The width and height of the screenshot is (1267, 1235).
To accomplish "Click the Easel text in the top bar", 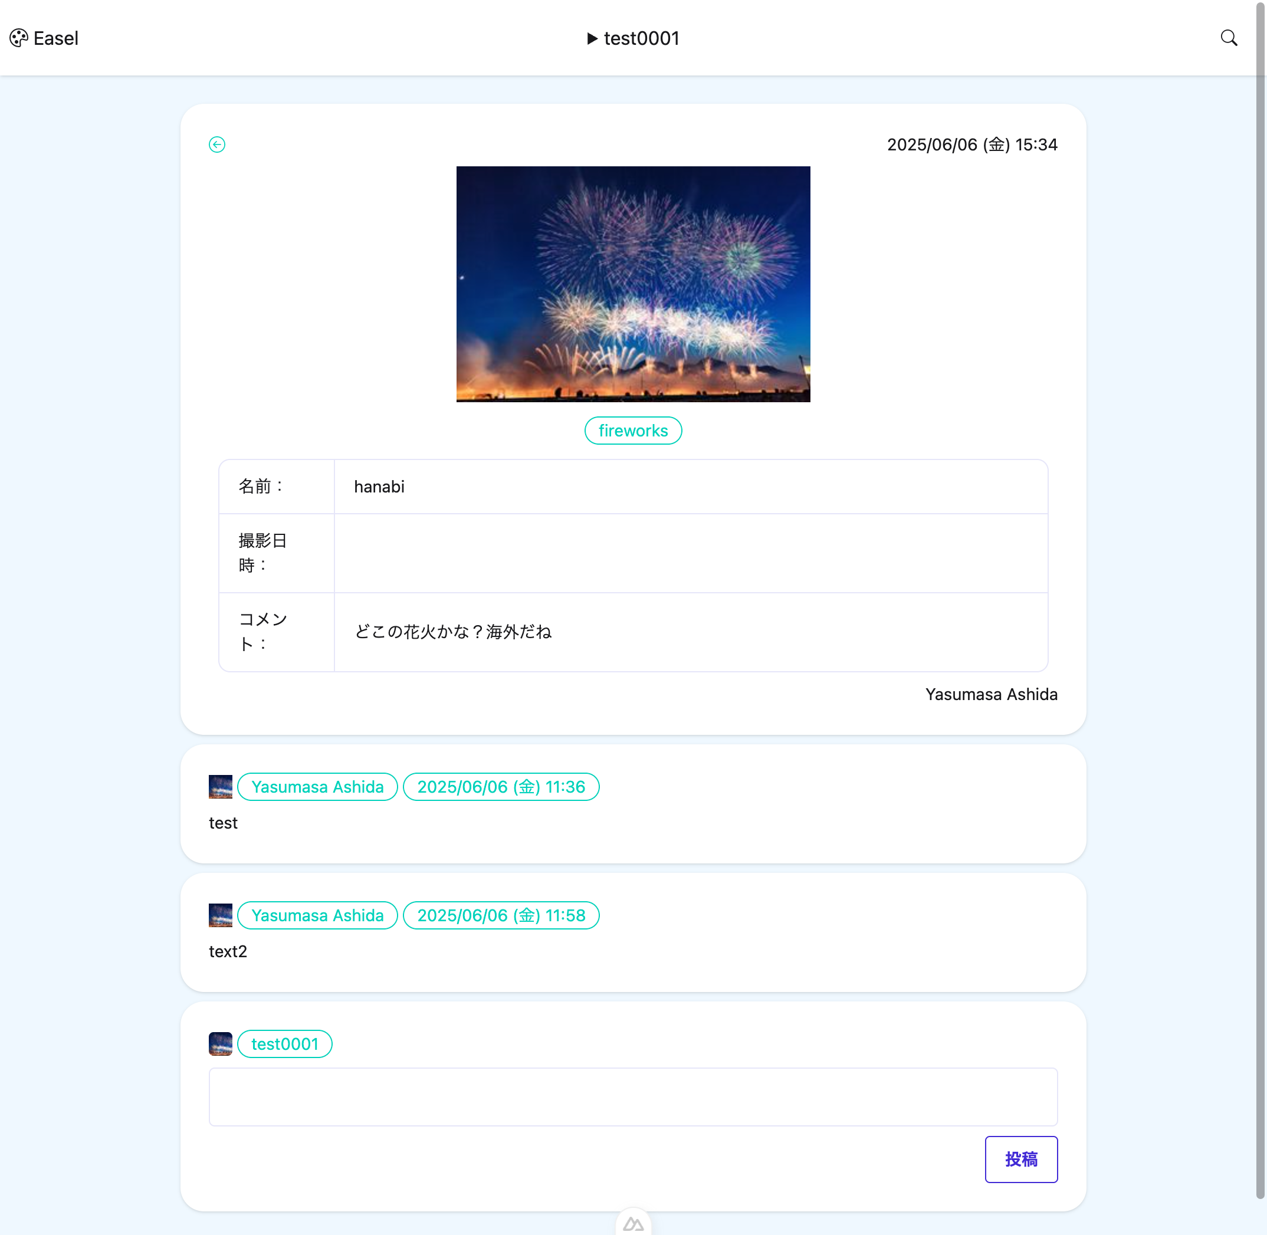I will pyautogui.click(x=56, y=38).
